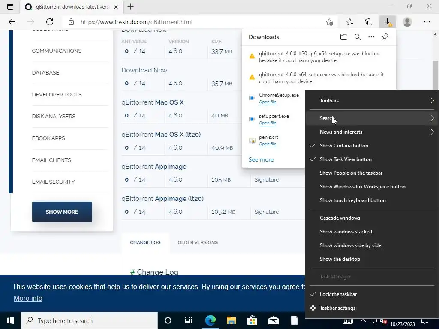439x329 pixels.
Task: Switch to the OLDER VERSIONS tab
Action: [x=198, y=242]
